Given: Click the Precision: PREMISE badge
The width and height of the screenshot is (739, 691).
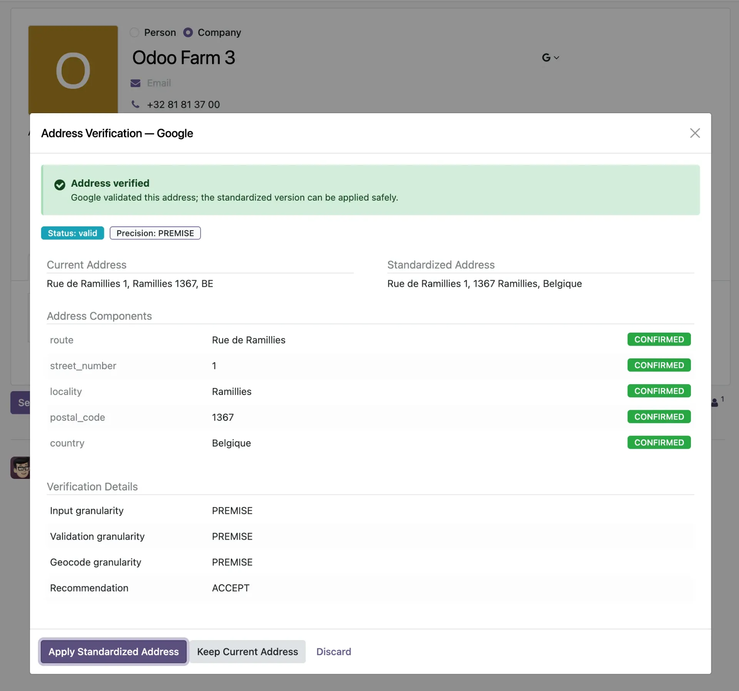Looking at the screenshot, I should [155, 233].
